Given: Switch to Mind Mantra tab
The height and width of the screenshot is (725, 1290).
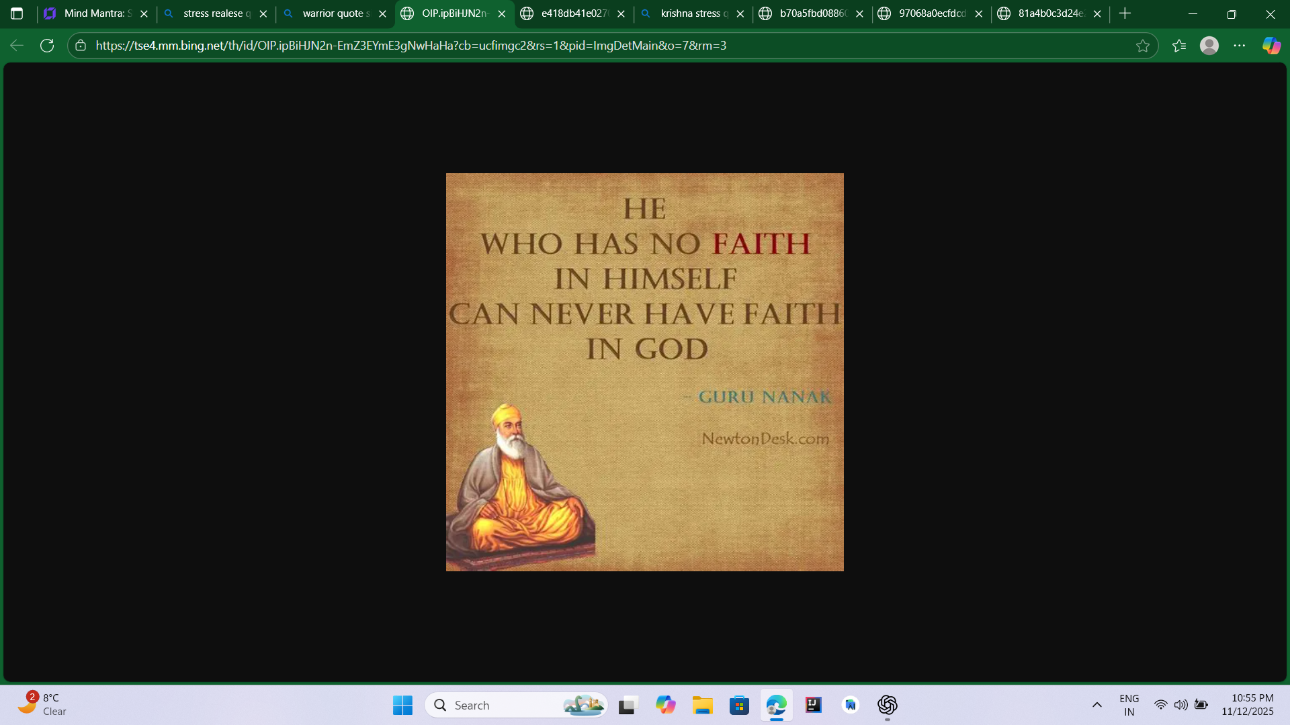Looking at the screenshot, I should coord(94,13).
